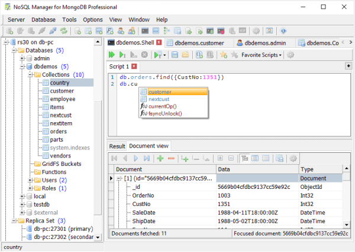Expand the local database node
This screenshot has width=355, height=252.
(22, 197)
